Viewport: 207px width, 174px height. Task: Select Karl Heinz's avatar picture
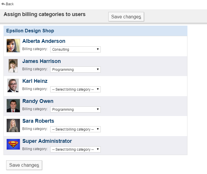point(13,86)
